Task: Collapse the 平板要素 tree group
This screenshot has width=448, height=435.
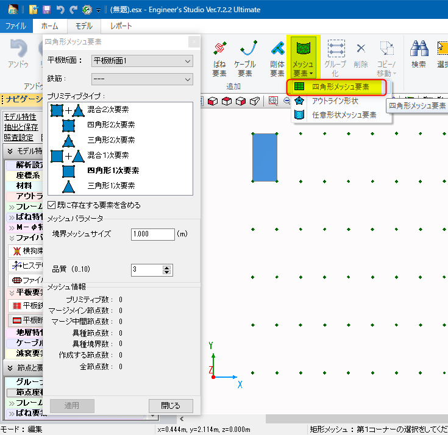Action: coord(12,292)
